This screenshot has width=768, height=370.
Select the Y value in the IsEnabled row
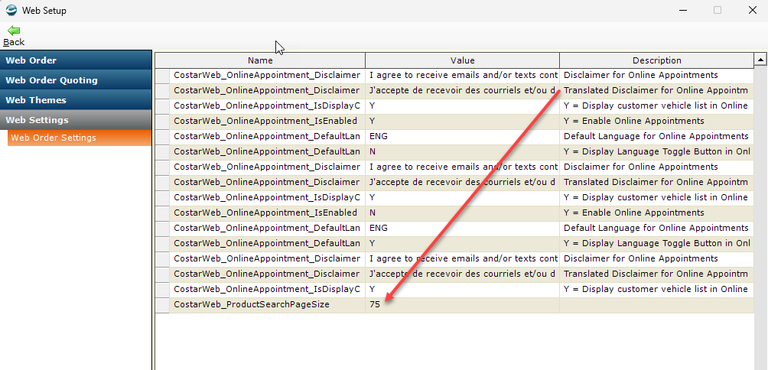[x=462, y=121]
